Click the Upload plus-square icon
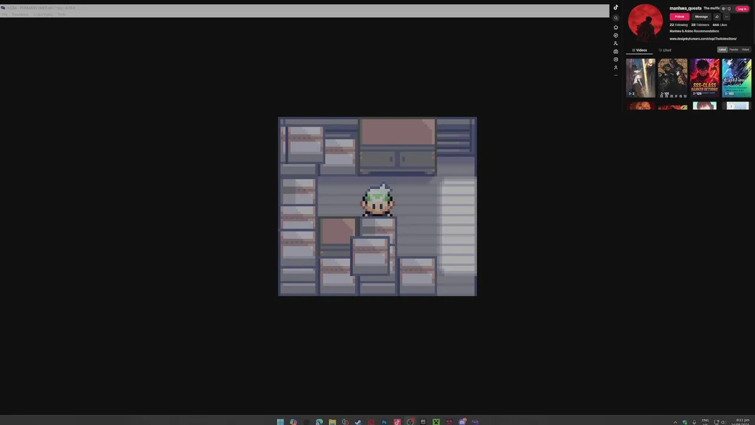The height and width of the screenshot is (425, 755). point(616,59)
